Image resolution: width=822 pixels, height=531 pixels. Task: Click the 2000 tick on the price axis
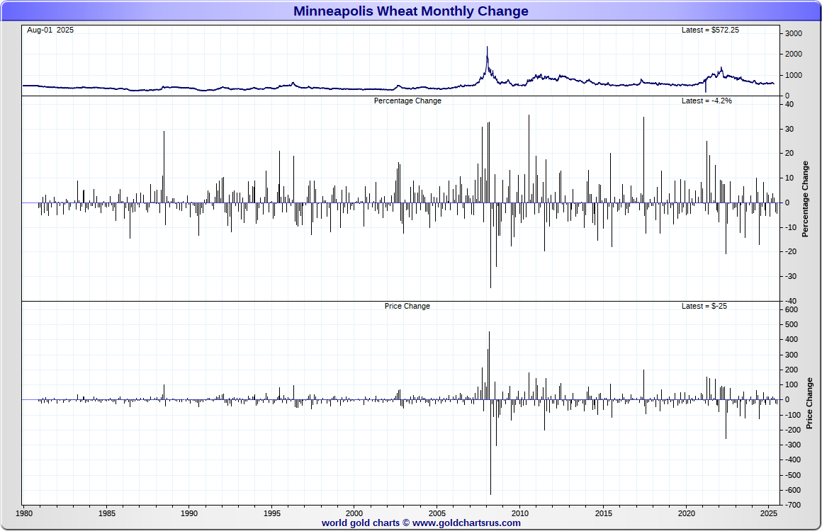[793, 54]
